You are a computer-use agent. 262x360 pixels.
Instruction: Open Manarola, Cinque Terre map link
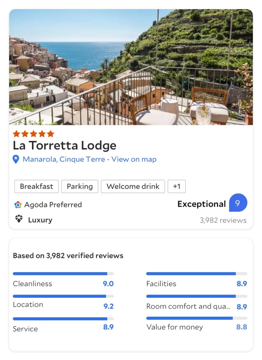pyautogui.click(x=90, y=159)
